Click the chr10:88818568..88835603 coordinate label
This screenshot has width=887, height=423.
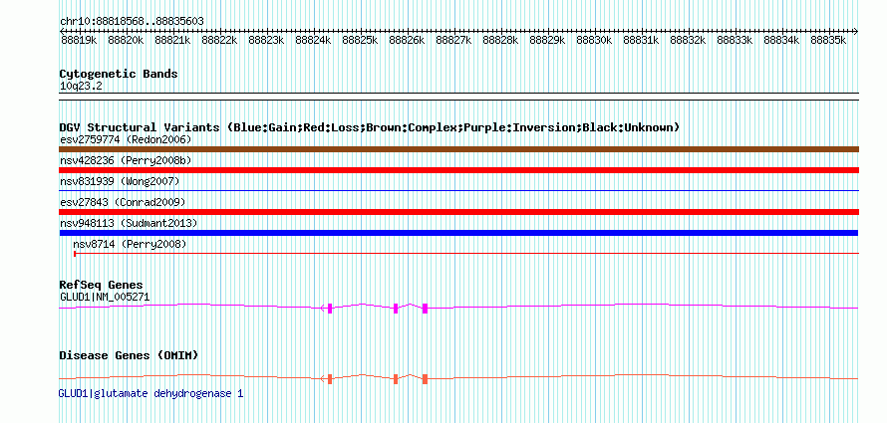tap(132, 21)
